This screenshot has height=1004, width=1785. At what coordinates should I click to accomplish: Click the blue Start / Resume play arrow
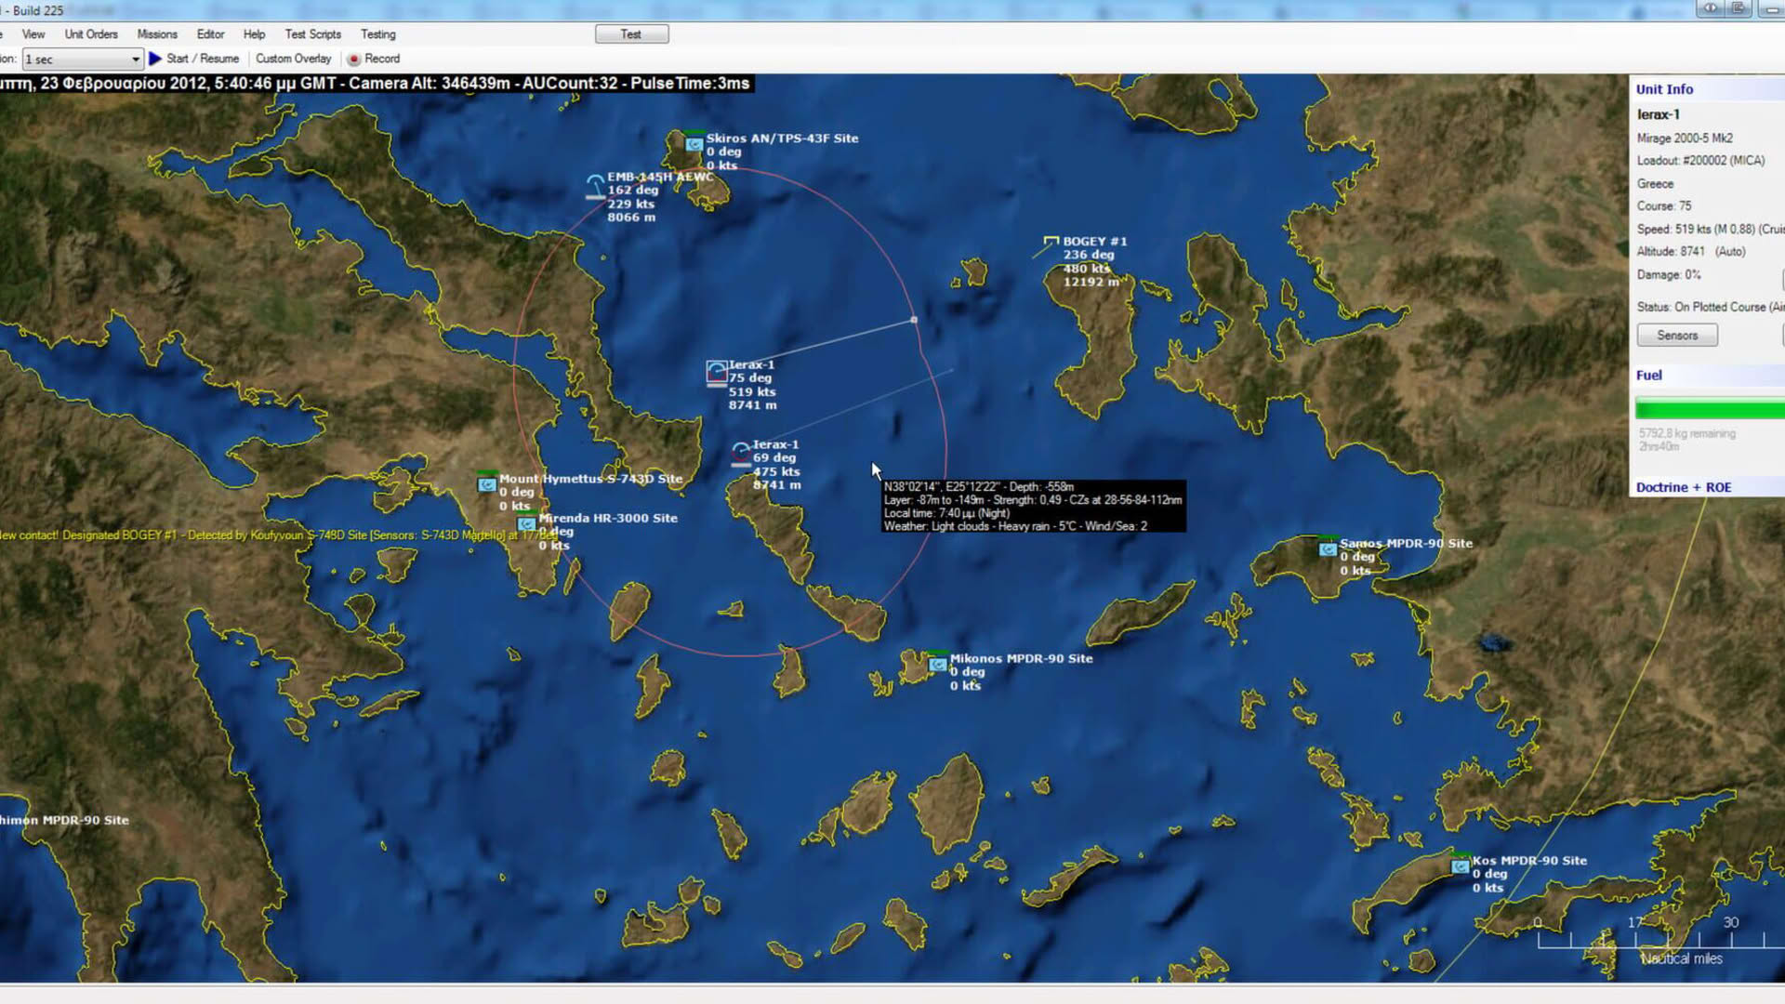[x=155, y=59]
